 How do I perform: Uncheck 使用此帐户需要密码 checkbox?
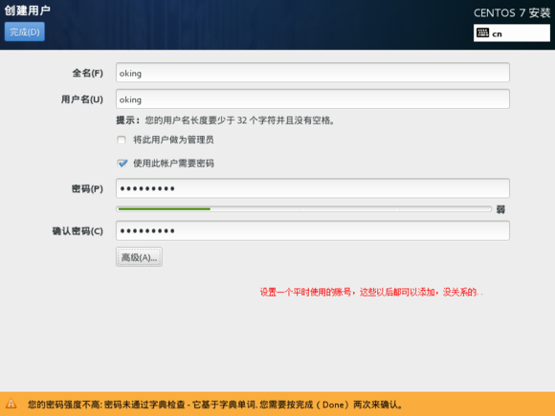[x=122, y=164]
